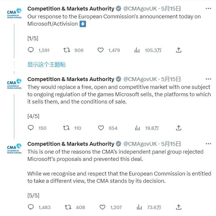Like the [1/5] tweet with 1,479 likes

click(x=101, y=50)
